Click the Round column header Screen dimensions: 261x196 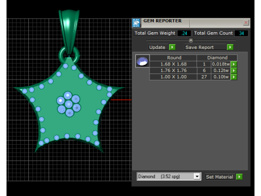pos(174,58)
